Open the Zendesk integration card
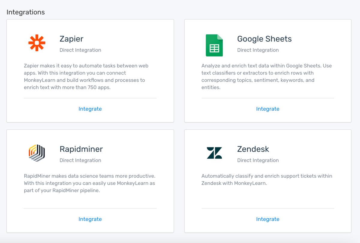360x243 pixels. coord(268,180)
